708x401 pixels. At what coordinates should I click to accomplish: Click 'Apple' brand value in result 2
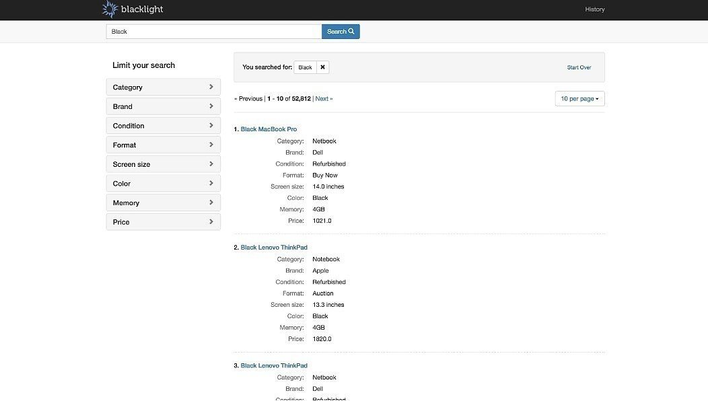pos(320,270)
